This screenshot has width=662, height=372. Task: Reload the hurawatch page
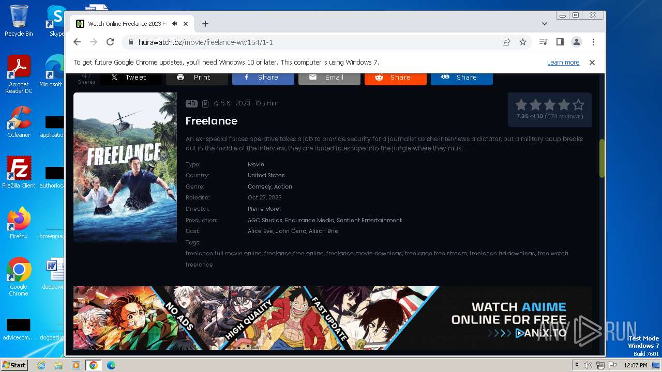click(110, 42)
